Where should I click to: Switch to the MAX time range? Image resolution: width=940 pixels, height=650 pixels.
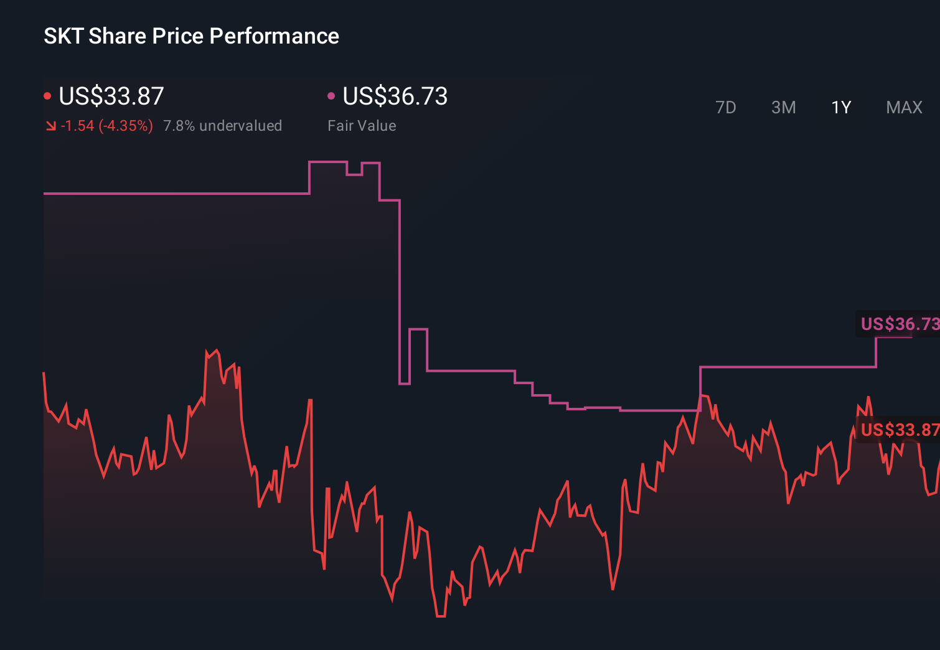pos(903,107)
